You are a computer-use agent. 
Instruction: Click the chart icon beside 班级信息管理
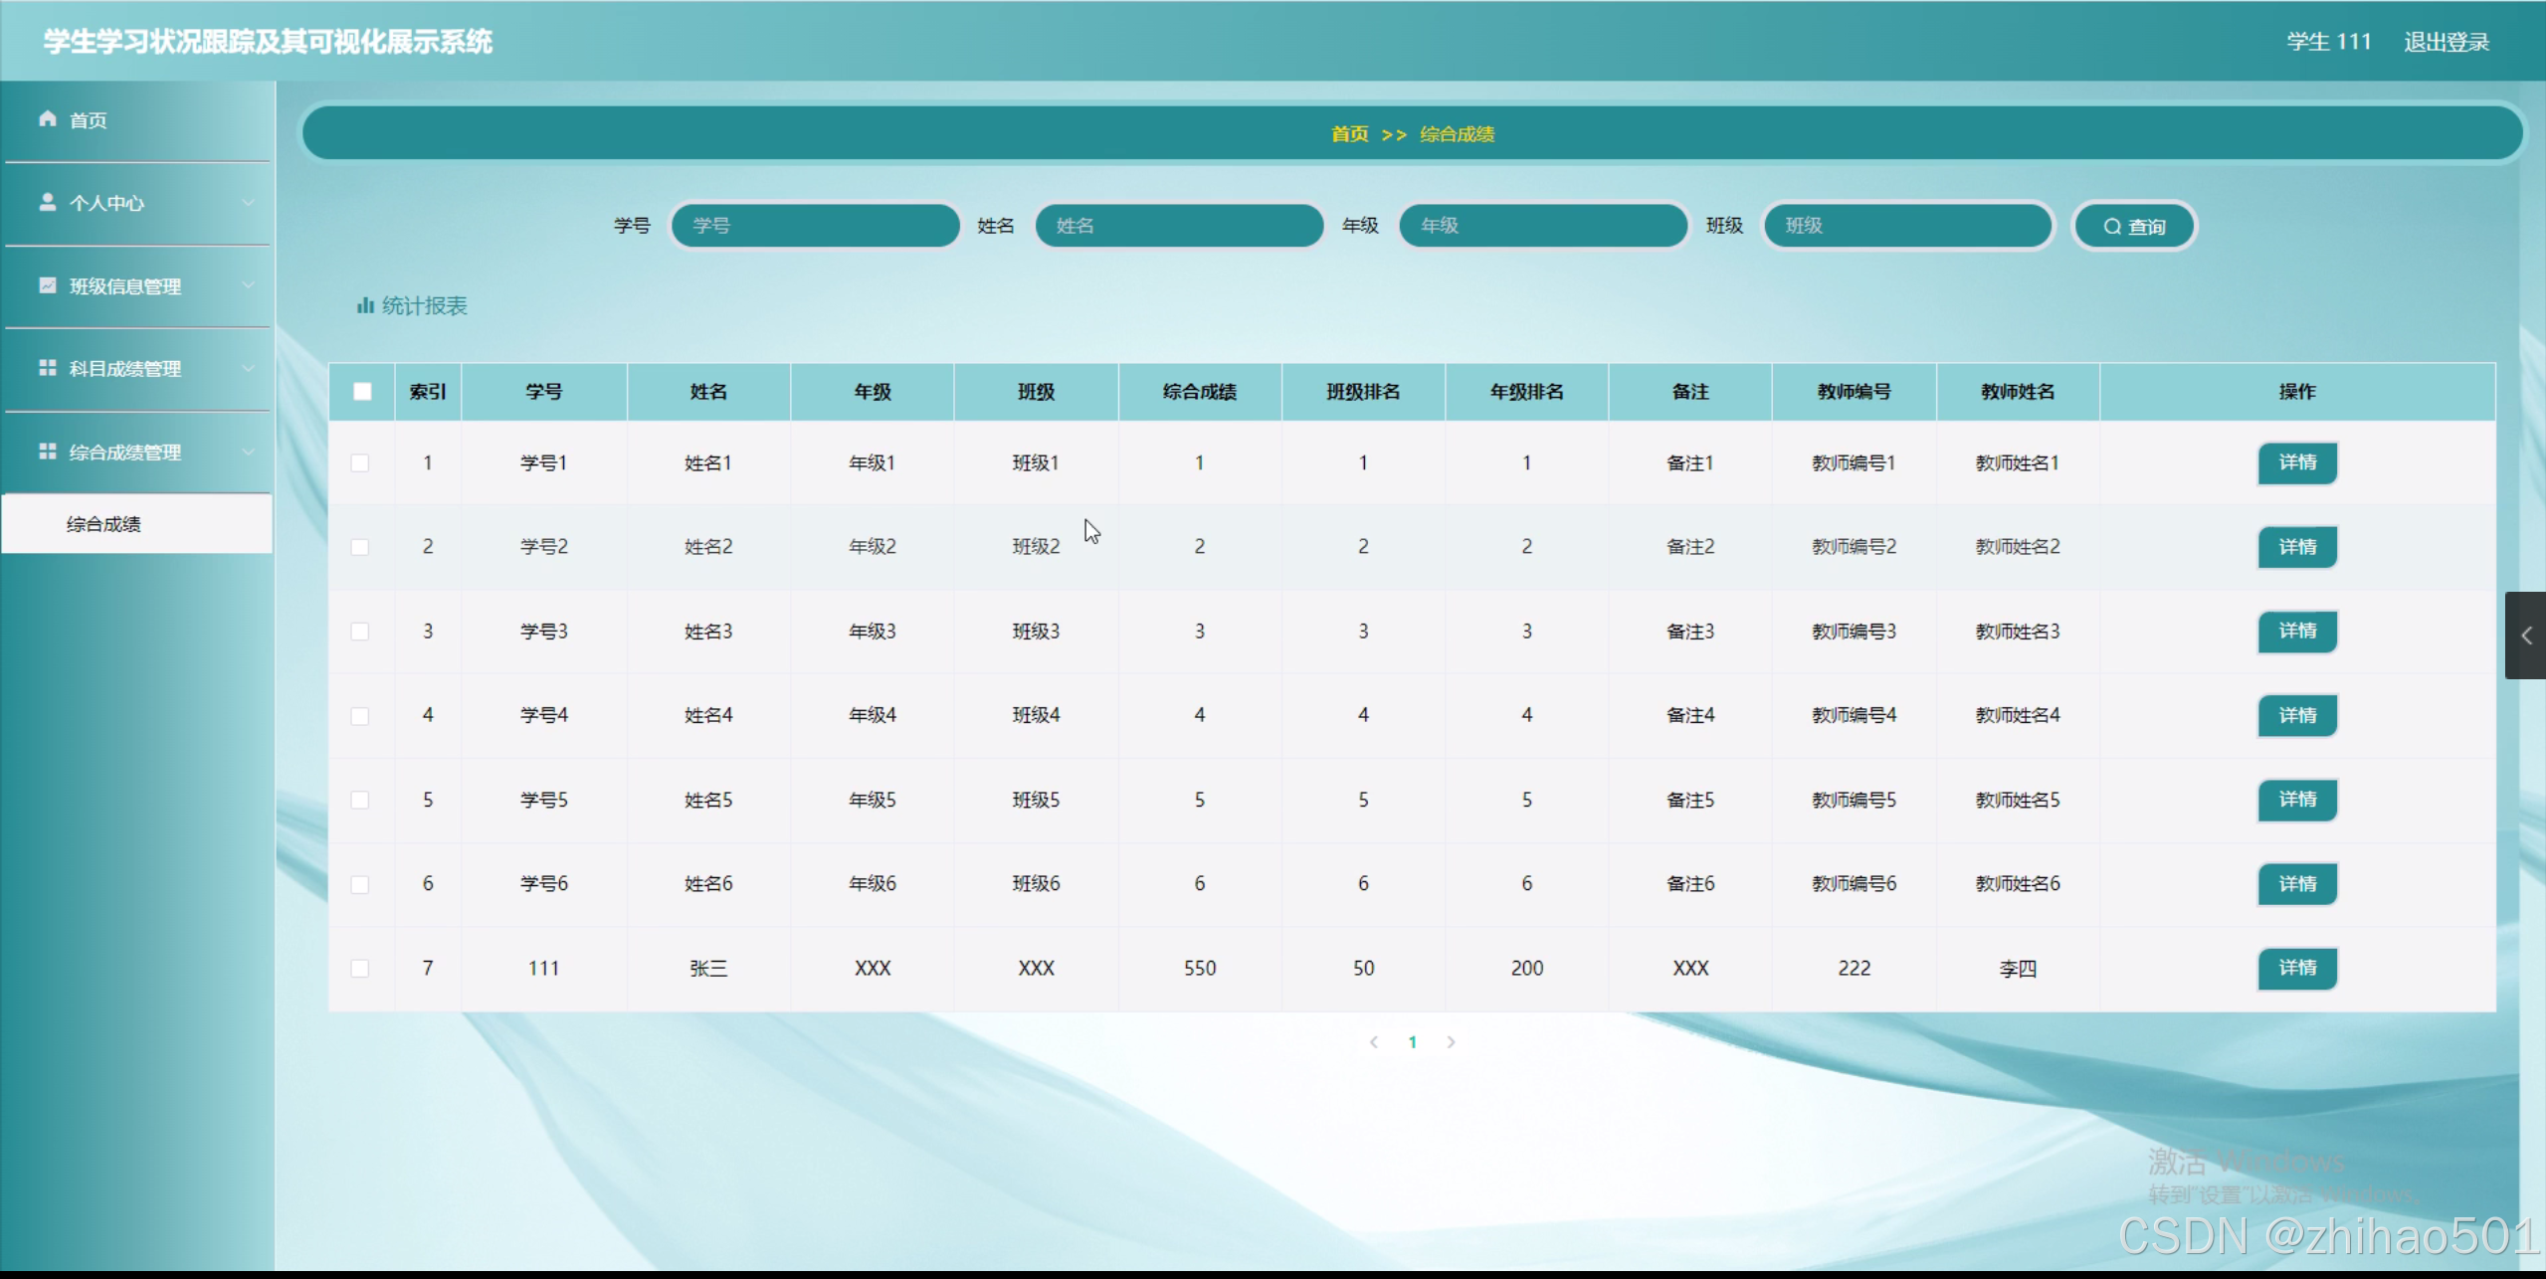coord(47,285)
